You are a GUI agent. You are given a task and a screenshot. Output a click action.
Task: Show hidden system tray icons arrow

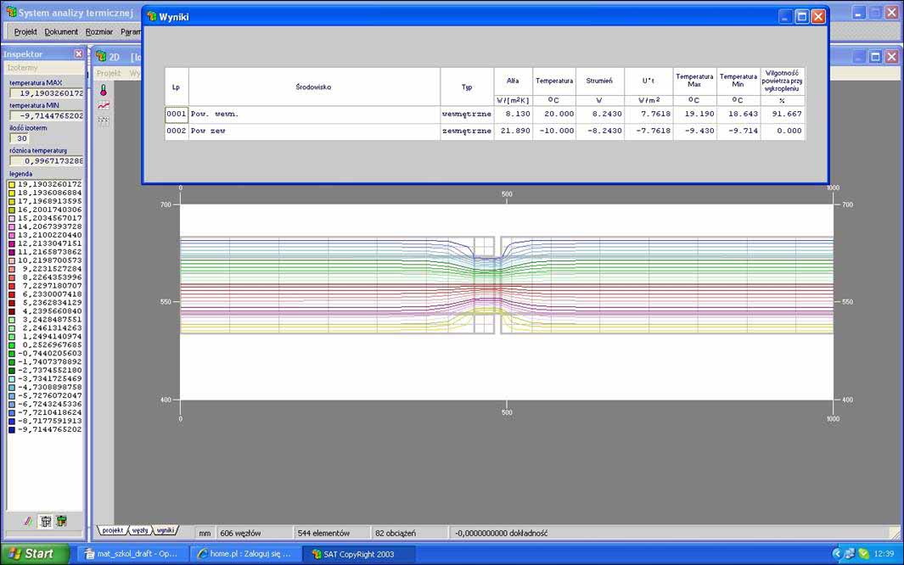837,553
